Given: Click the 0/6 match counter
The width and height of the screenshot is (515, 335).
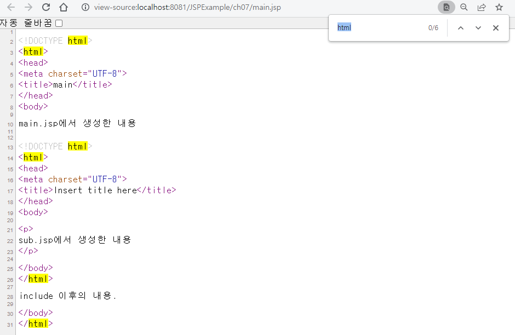Looking at the screenshot, I should [433, 28].
